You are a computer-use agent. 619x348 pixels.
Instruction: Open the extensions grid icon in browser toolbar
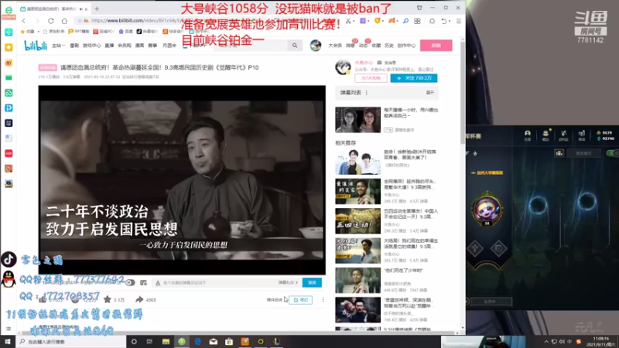[417, 21]
